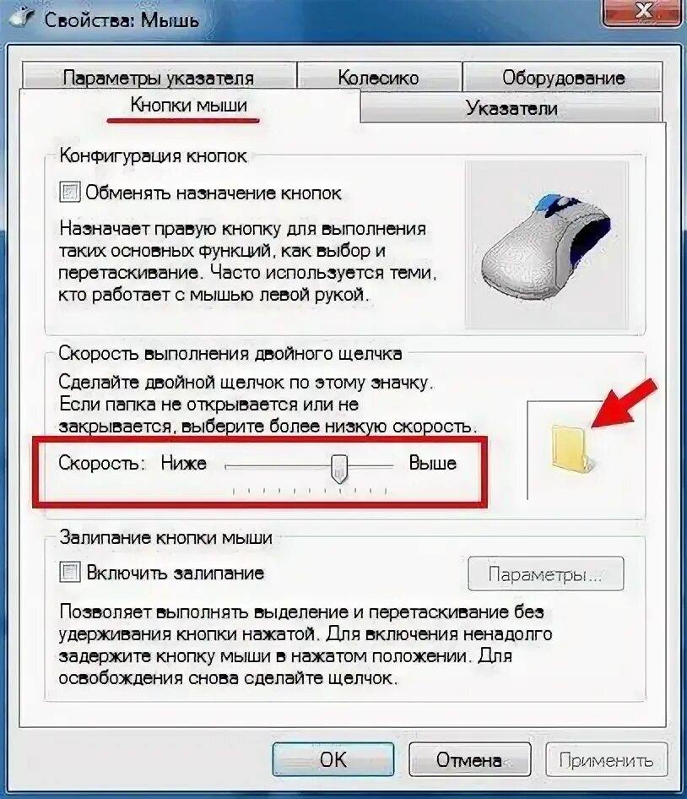
Task: Enable Обменять назначение кнопок checkbox
Action: [x=70, y=193]
